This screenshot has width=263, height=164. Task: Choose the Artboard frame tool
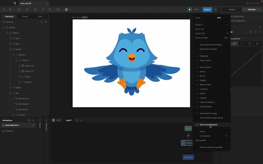tap(19, 10)
